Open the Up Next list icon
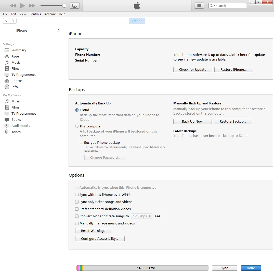The width and height of the screenshot is (274, 275). [199, 5]
